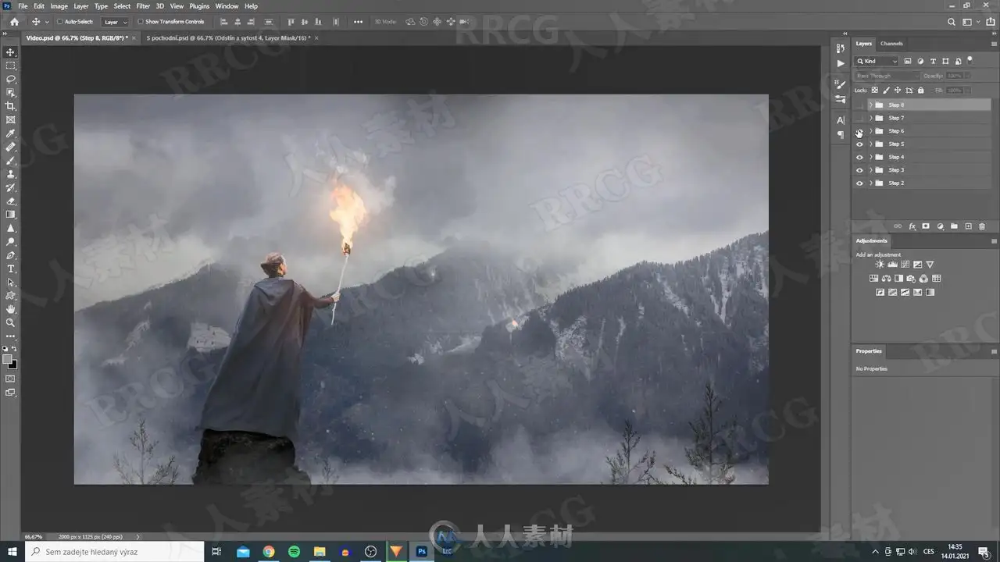The width and height of the screenshot is (1000, 562).
Task: Open the blend mode Pass Through dropdown
Action: [x=887, y=76]
